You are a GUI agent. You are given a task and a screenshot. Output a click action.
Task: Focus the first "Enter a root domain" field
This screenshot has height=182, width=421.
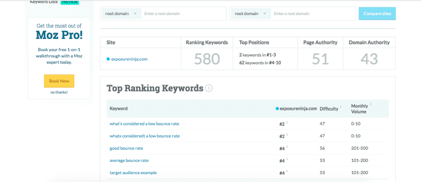pyautogui.click(x=183, y=14)
